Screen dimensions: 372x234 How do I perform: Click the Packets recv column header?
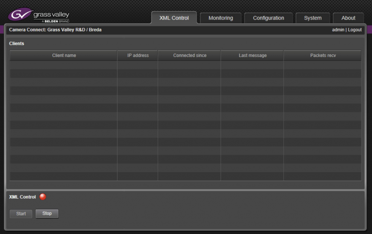pyautogui.click(x=323, y=55)
